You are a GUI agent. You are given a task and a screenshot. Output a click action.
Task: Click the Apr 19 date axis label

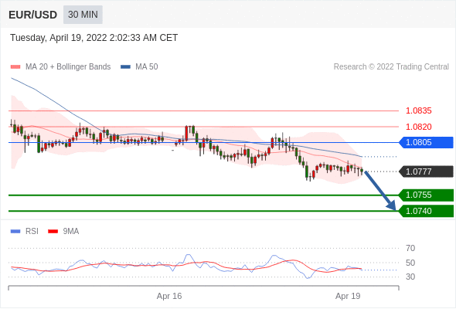point(348,296)
